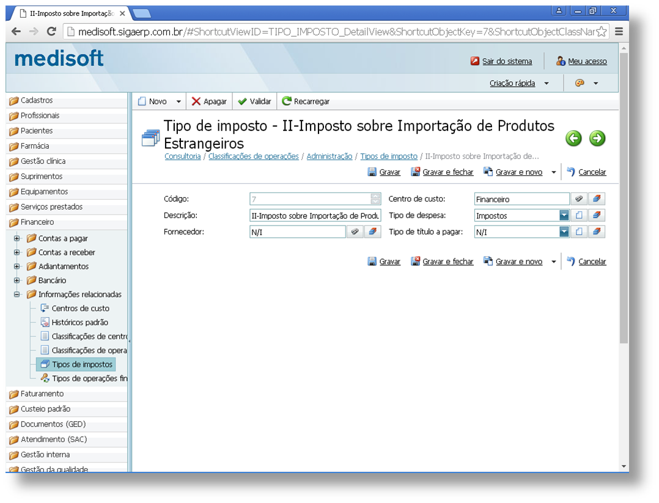Screen dimensions: 659x503
Task: Expand the Adiantamentos tree node
Action: (17, 266)
